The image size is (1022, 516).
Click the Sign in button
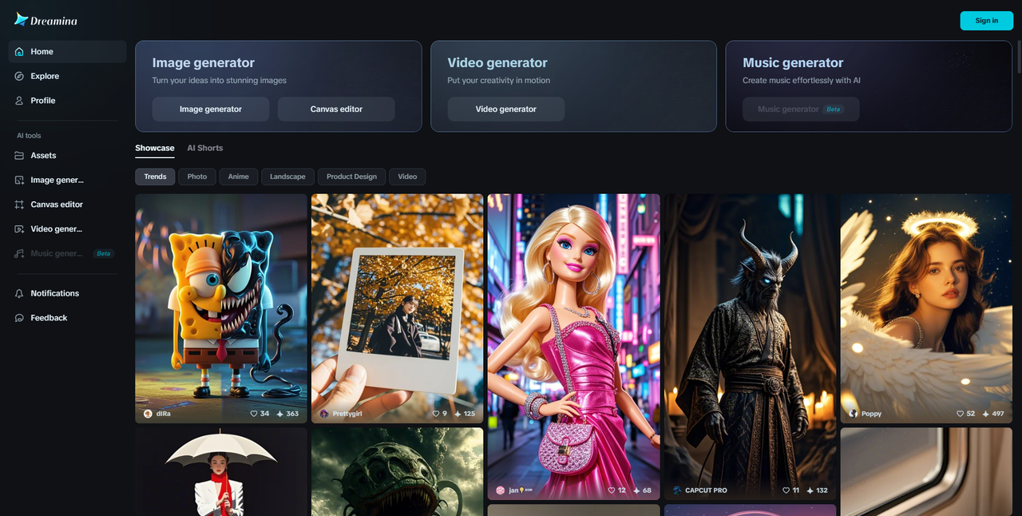click(x=986, y=21)
